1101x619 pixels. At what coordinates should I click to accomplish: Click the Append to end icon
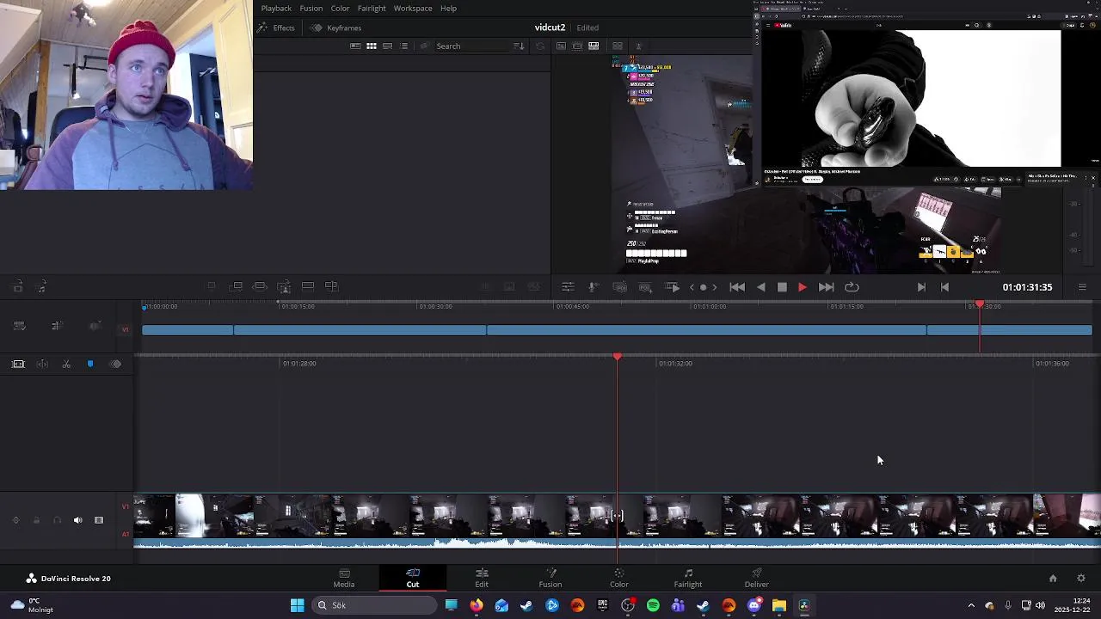pos(236,286)
